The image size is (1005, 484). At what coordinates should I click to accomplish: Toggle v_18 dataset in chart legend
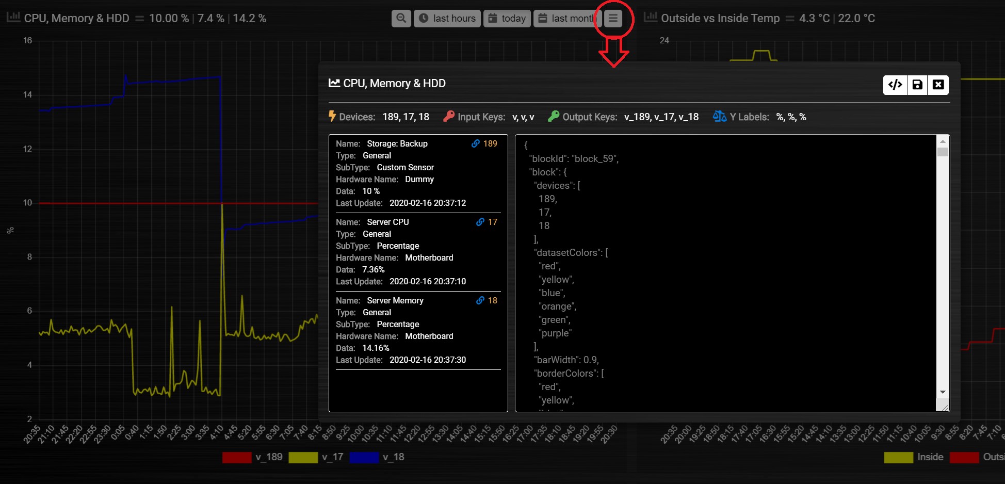point(377,457)
